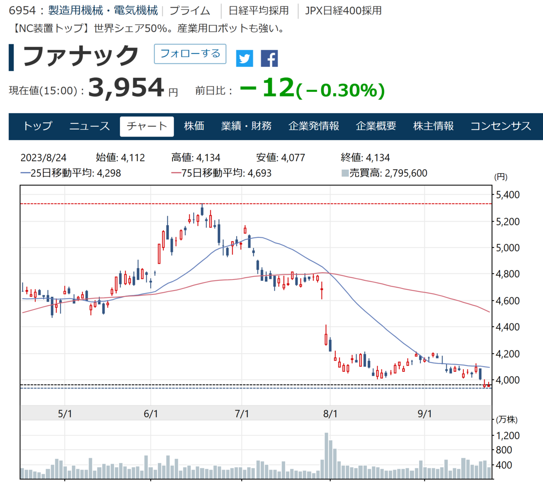Click the JPX日経400採用 label
The image size is (543, 488).
[x=343, y=10]
